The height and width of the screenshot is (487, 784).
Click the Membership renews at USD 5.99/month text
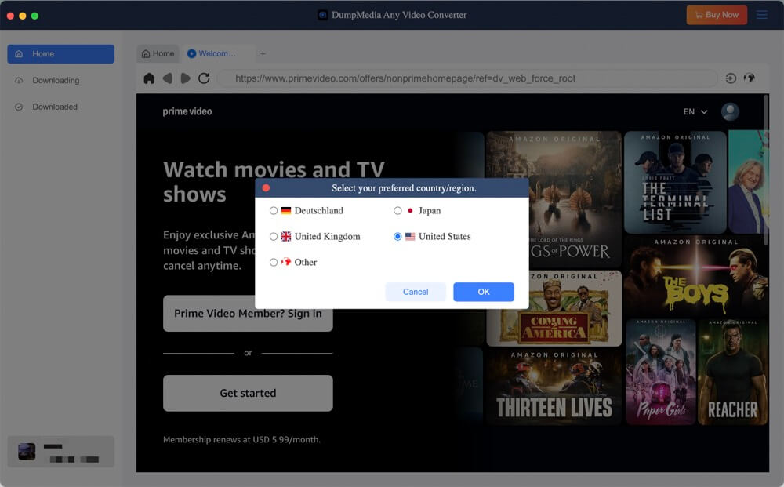[x=241, y=439]
